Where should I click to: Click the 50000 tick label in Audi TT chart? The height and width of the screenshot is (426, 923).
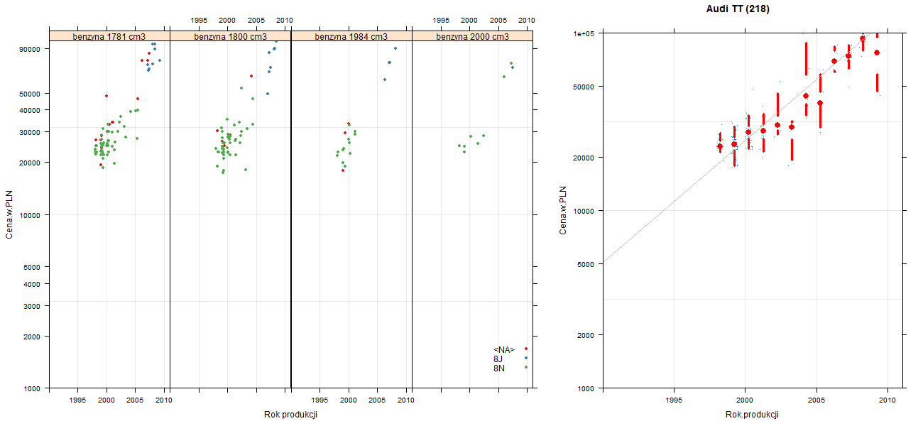[585, 87]
